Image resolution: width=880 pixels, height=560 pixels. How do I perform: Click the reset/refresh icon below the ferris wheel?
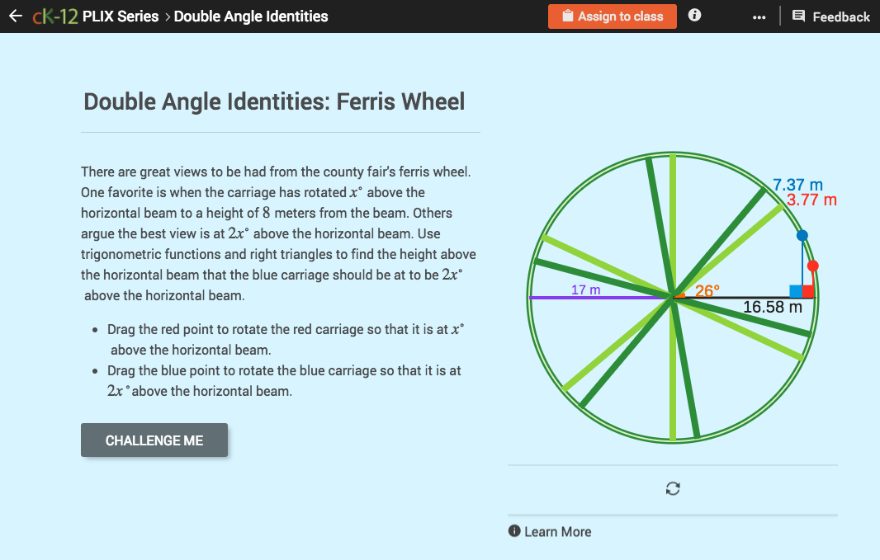pyautogui.click(x=673, y=488)
